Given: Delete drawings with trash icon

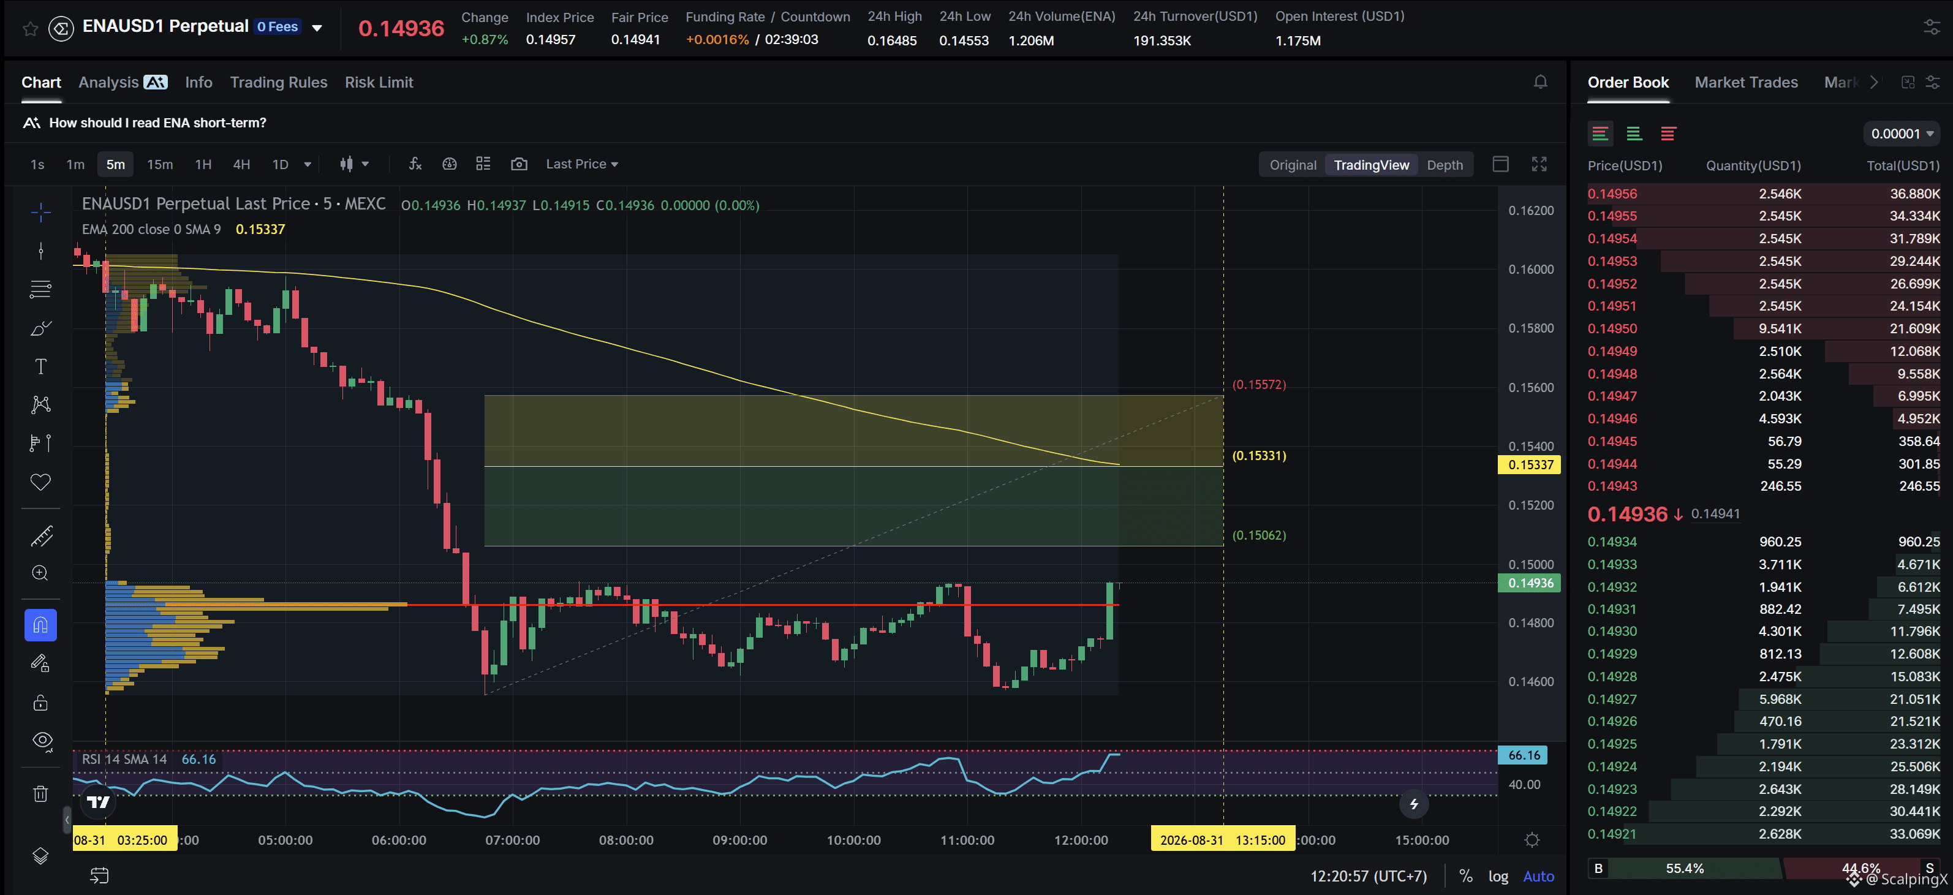Looking at the screenshot, I should [41, 793].
